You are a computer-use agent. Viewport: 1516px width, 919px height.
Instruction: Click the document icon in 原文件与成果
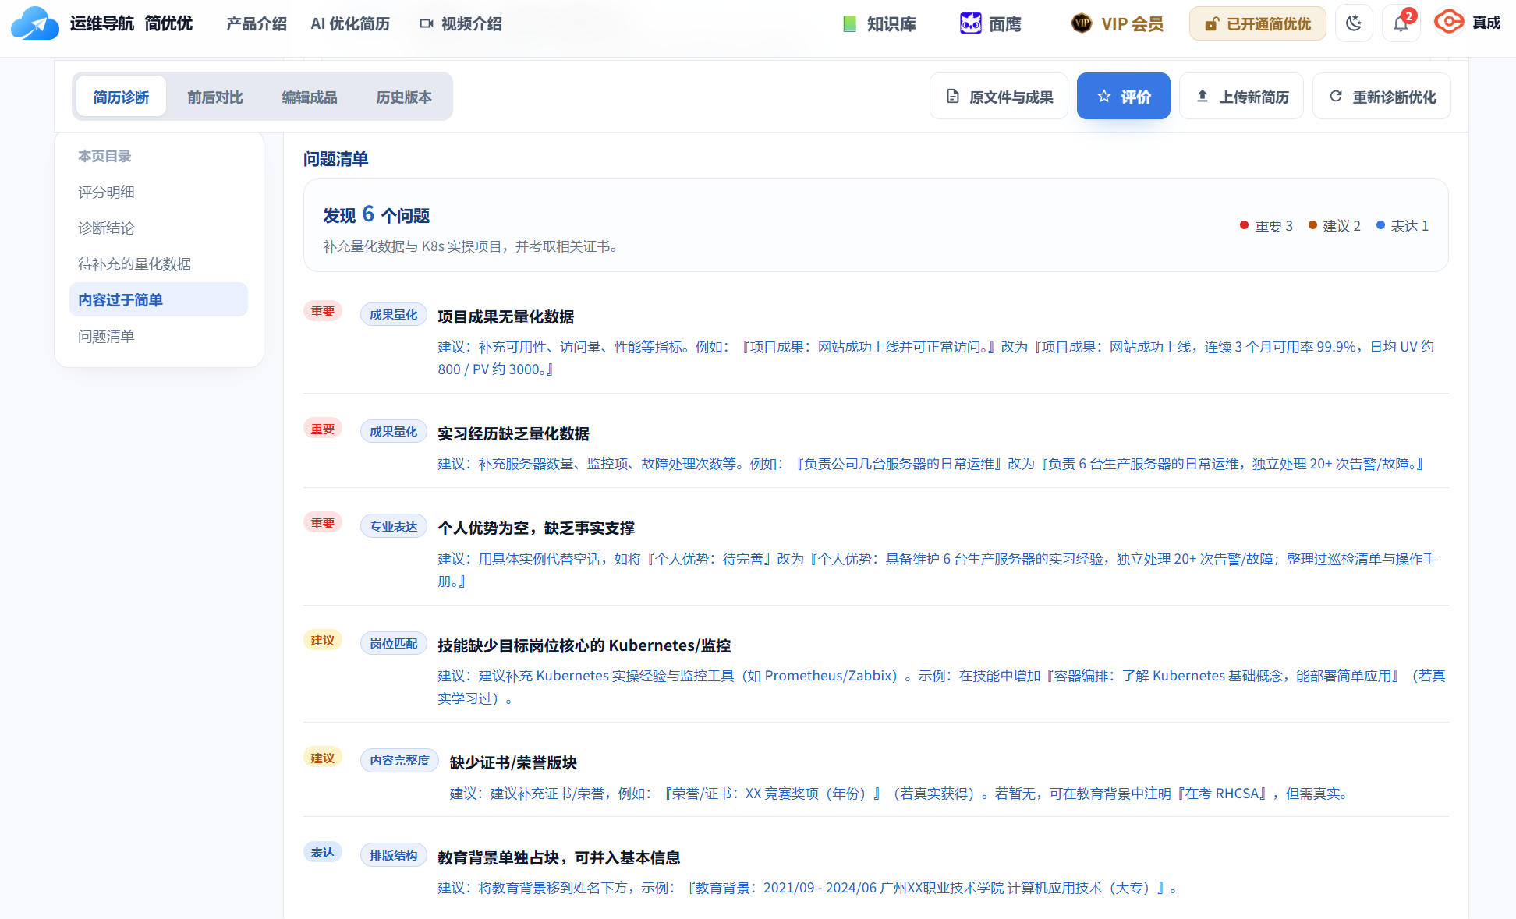(x=953, y=97)
